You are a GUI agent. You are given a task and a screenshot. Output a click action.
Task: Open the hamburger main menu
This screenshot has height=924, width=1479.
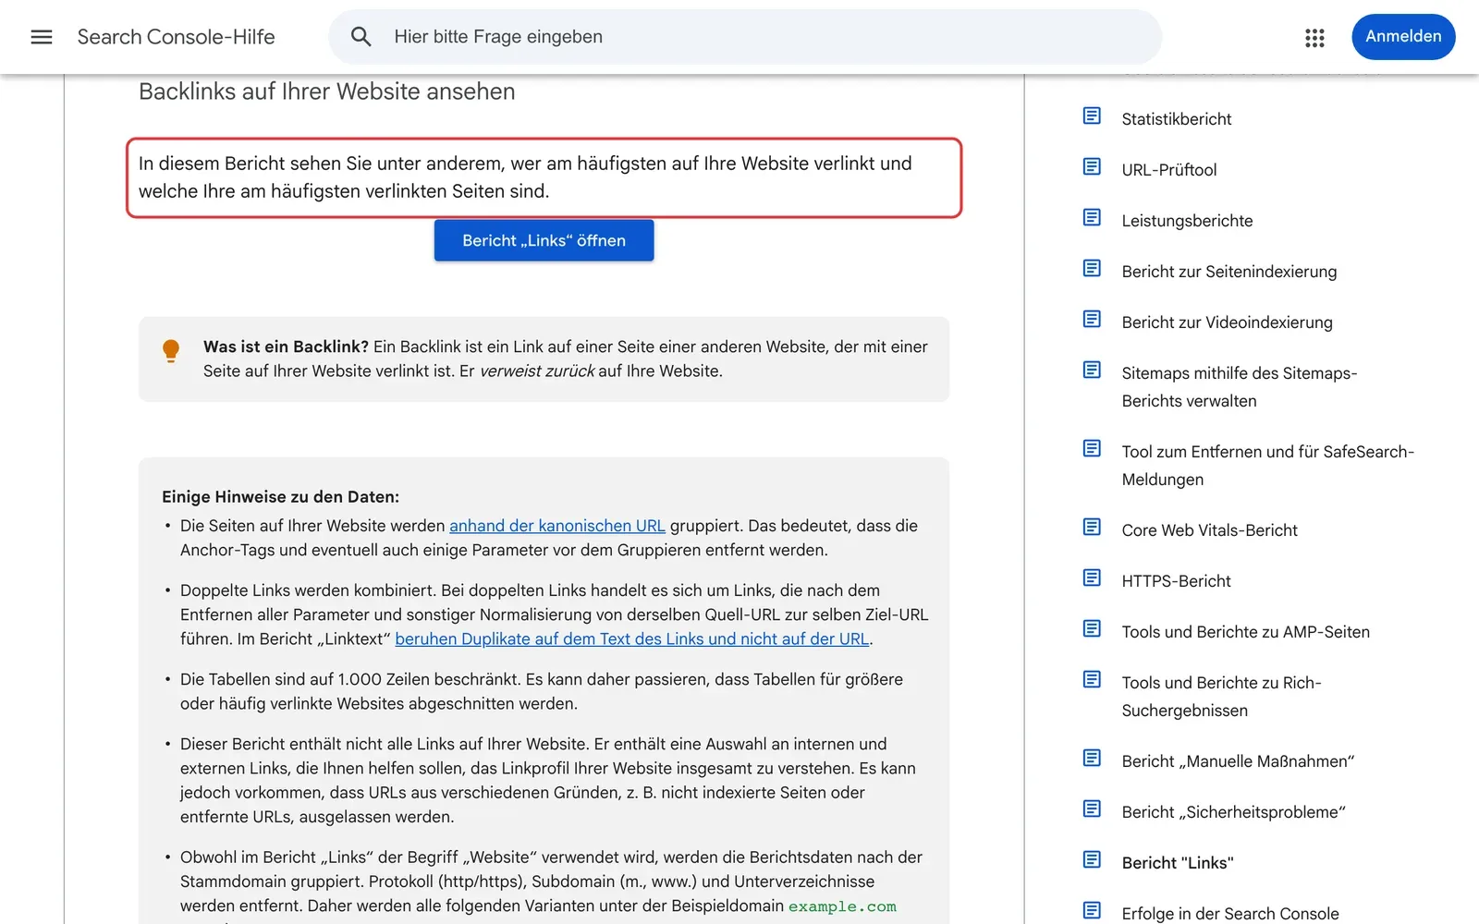(x=42, y=37)
